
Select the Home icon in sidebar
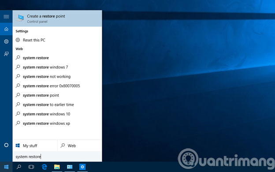point(6,29)
